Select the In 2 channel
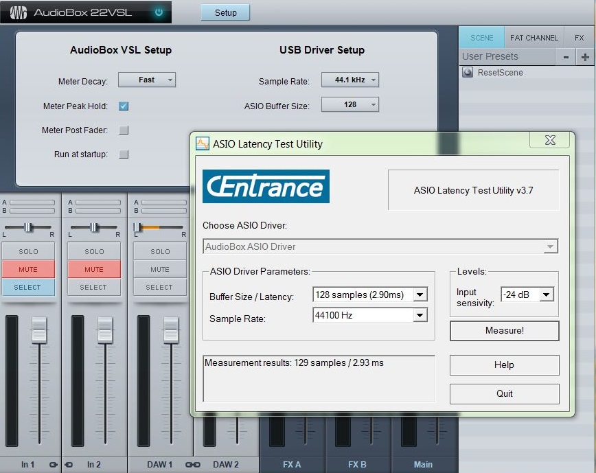The image size is (596, 473). (94, 287)
